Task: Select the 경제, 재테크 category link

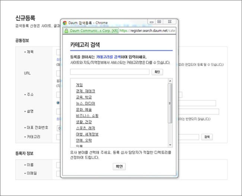Action: click(x=86, y=91)
